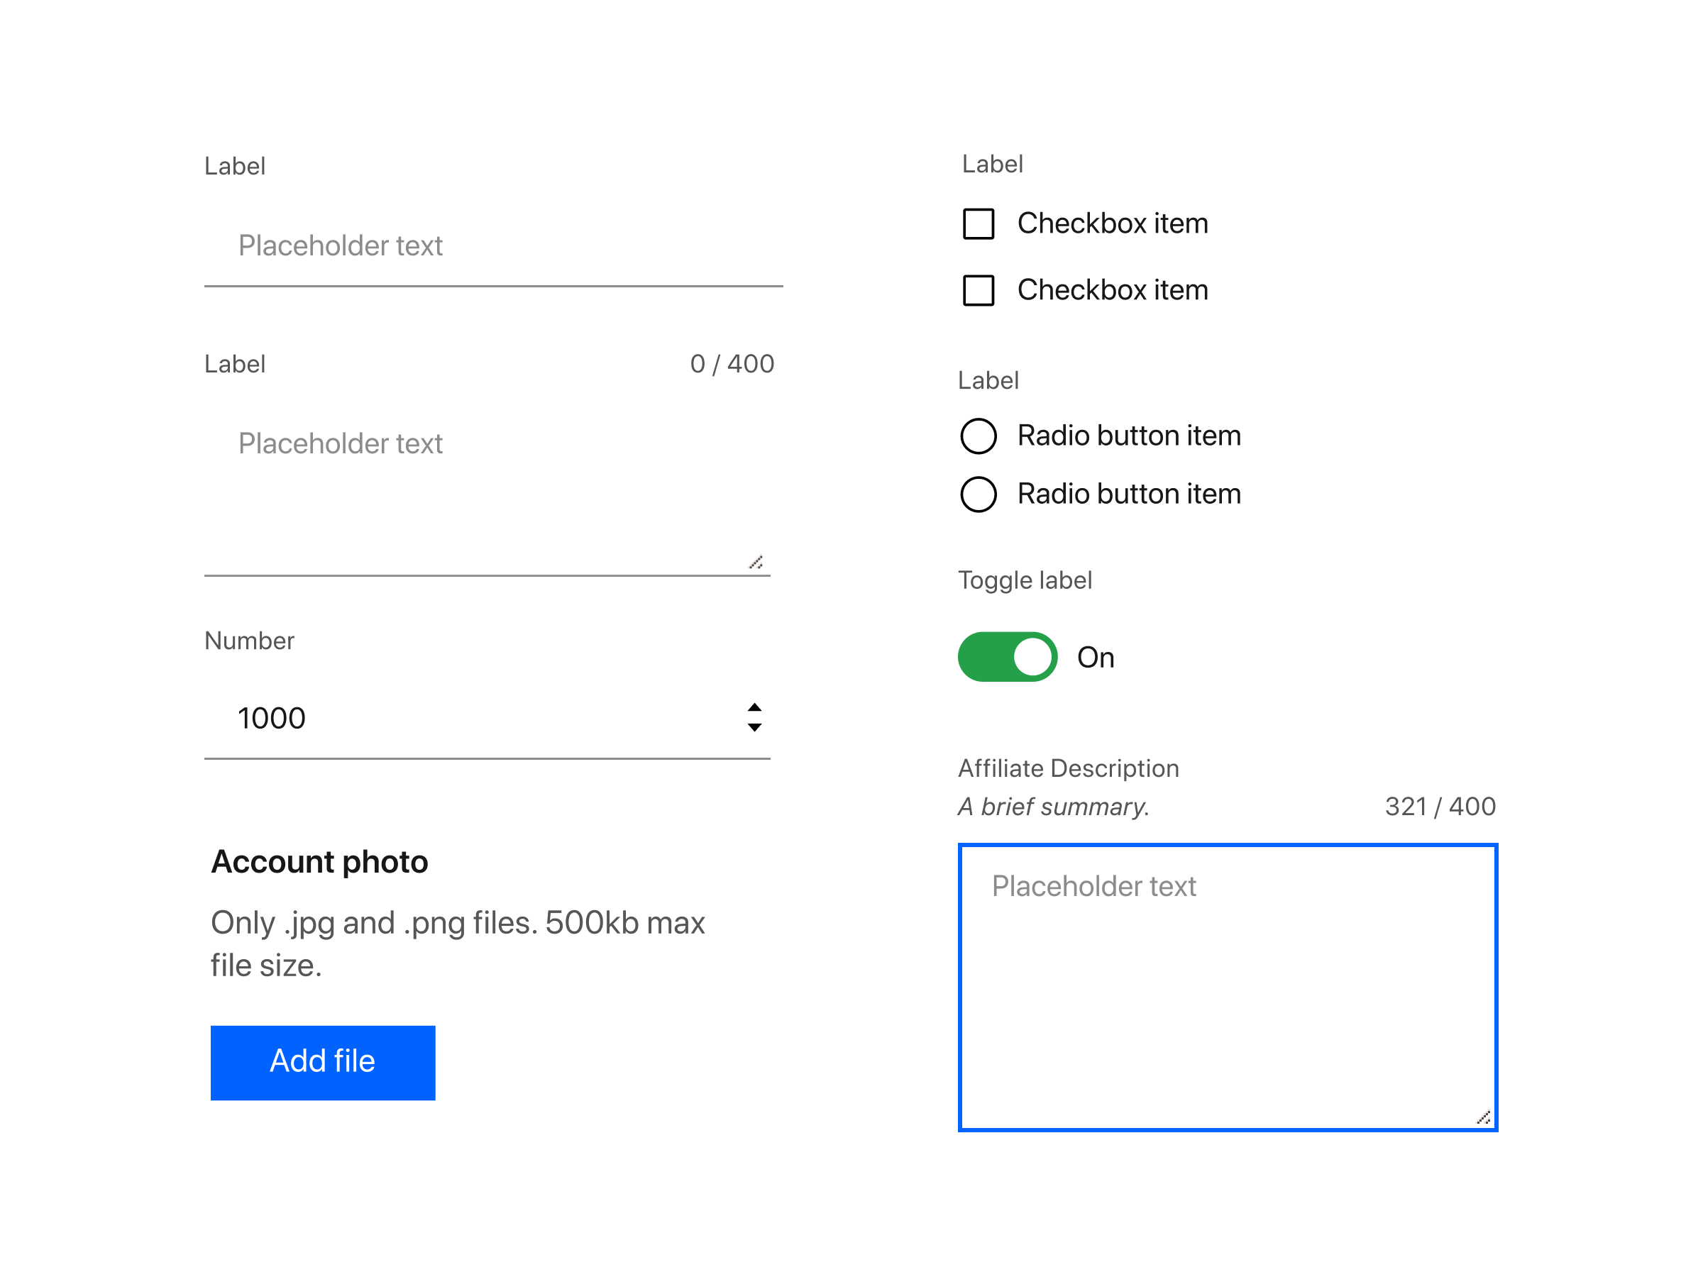This screenshot has width=1703, height=1277.
Task: Select the second Radio button item
Action: [979, 494]
